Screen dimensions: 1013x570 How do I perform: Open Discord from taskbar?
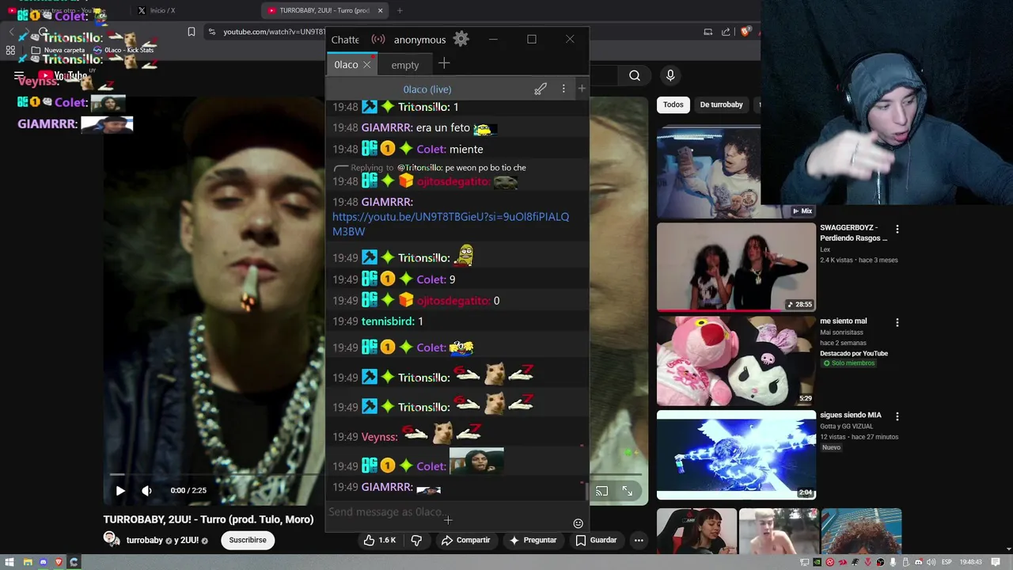(x=43, y=562)
